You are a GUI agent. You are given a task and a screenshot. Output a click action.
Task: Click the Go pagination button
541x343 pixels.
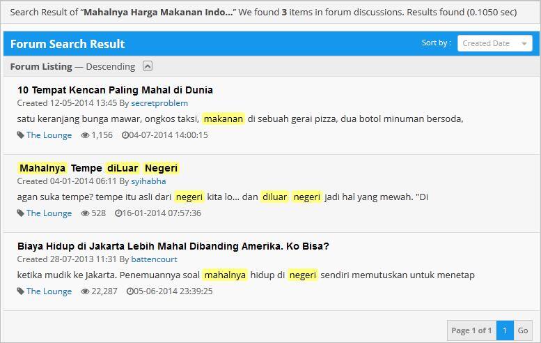(x=523, y=330)
